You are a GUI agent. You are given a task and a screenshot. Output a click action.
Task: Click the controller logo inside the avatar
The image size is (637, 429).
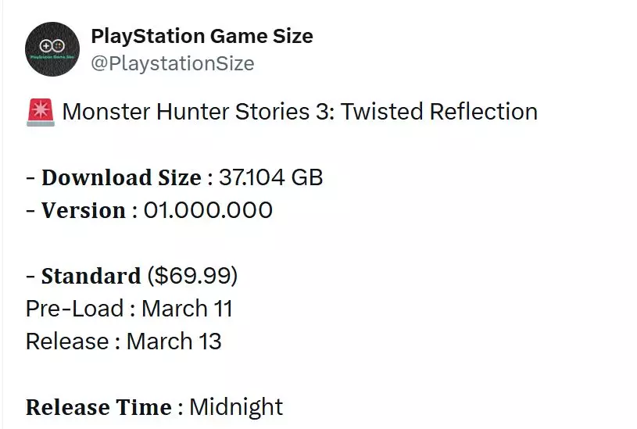point(52,46)
